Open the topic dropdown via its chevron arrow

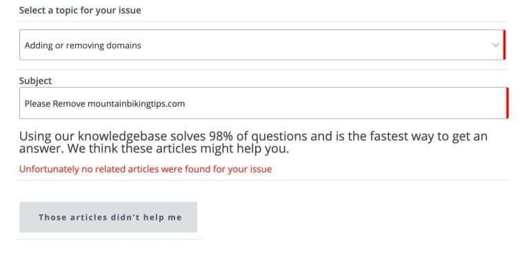point(496,45)
